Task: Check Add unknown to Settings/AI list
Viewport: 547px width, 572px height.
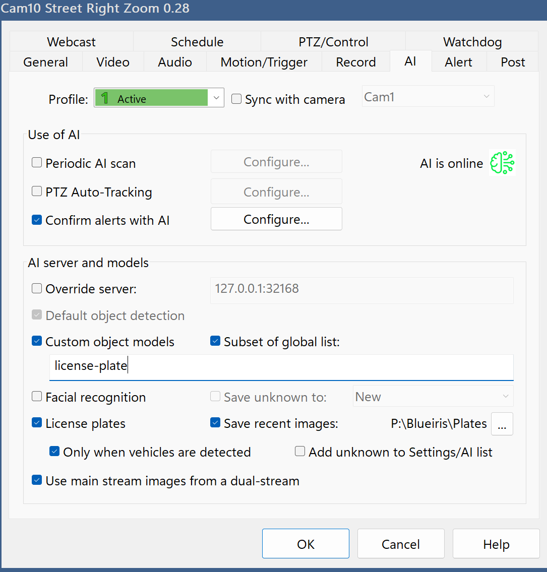Action: [x=300, y=452]
